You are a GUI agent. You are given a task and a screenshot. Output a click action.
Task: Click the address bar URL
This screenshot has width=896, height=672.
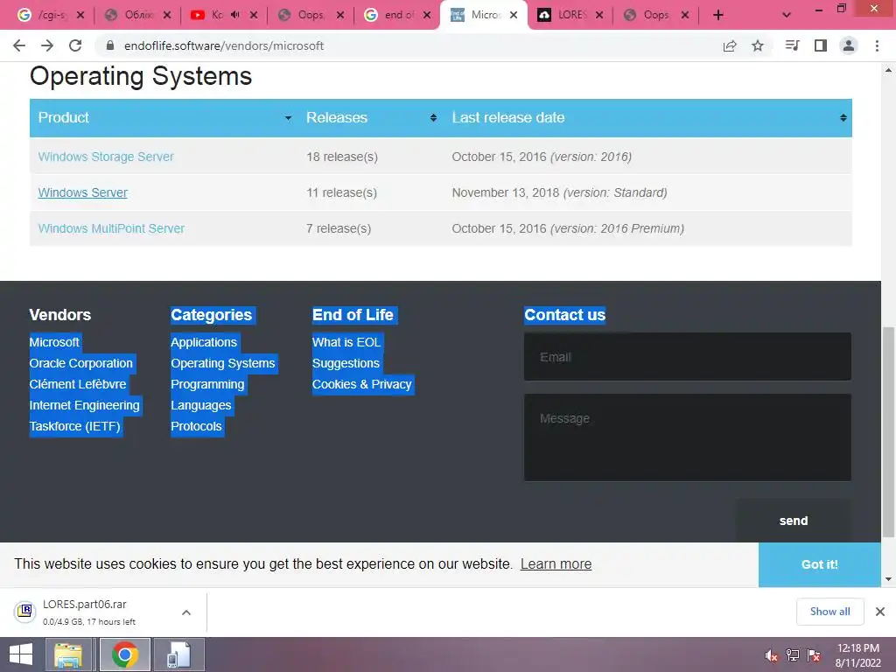click(224, 45)
